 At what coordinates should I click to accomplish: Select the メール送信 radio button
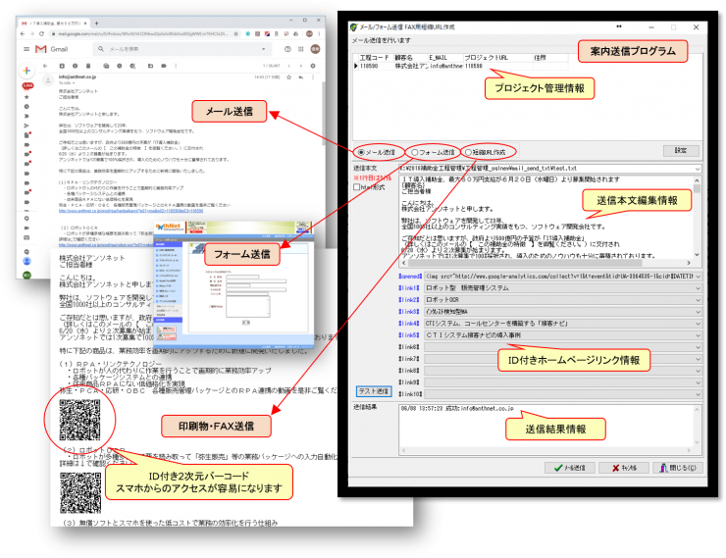pyautogui.click(x=361, y=152)
